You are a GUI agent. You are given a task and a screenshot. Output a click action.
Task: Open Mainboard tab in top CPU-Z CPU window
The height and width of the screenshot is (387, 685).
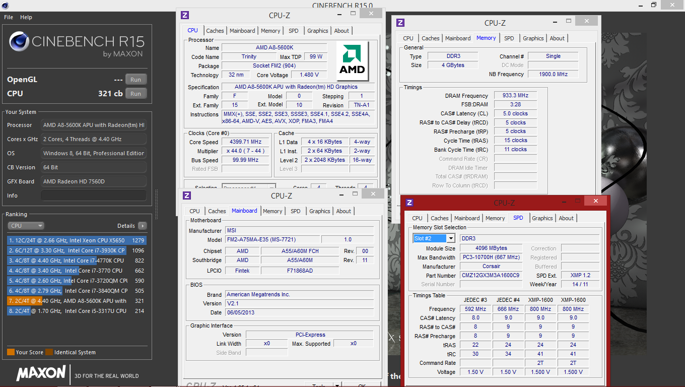click(x=242, y=31)
